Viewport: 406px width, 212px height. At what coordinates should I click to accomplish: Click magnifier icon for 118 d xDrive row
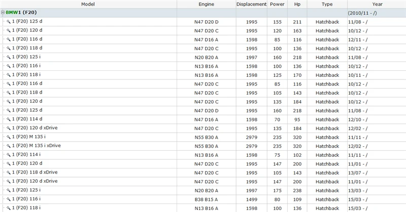click(9, 172)
